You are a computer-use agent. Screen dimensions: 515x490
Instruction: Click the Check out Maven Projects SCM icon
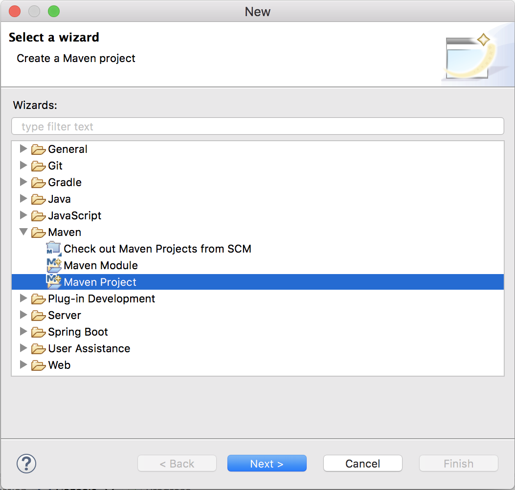(x=54, y=249)
